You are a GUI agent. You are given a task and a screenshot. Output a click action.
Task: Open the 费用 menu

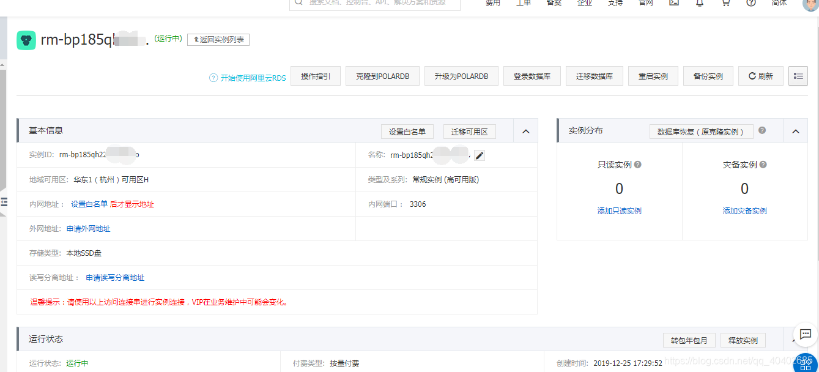[x=493, y=2]
